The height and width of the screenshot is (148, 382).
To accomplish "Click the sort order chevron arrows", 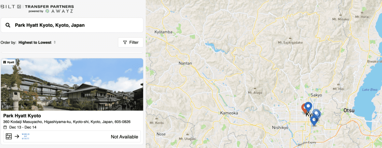I will pyautogui.click(x=55, y=42).
